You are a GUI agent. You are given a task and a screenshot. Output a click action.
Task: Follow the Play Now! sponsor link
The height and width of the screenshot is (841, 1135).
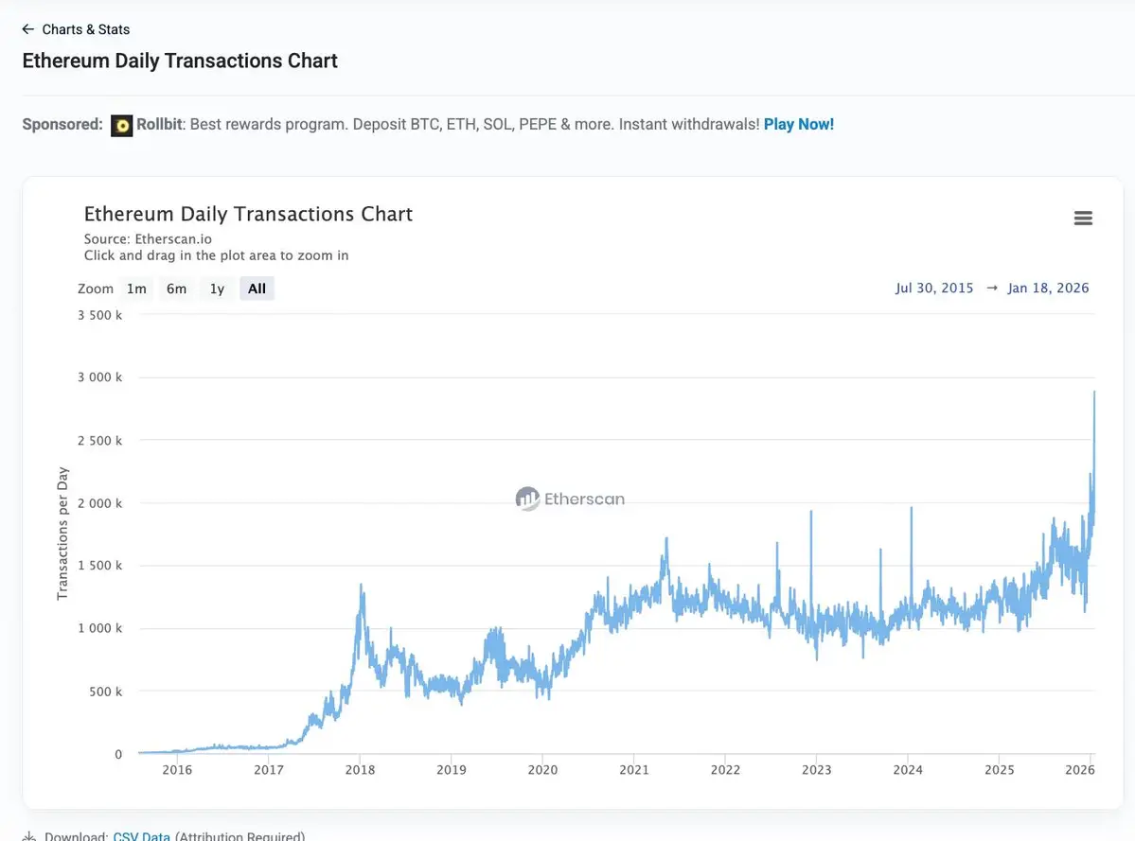click(798, 124)
